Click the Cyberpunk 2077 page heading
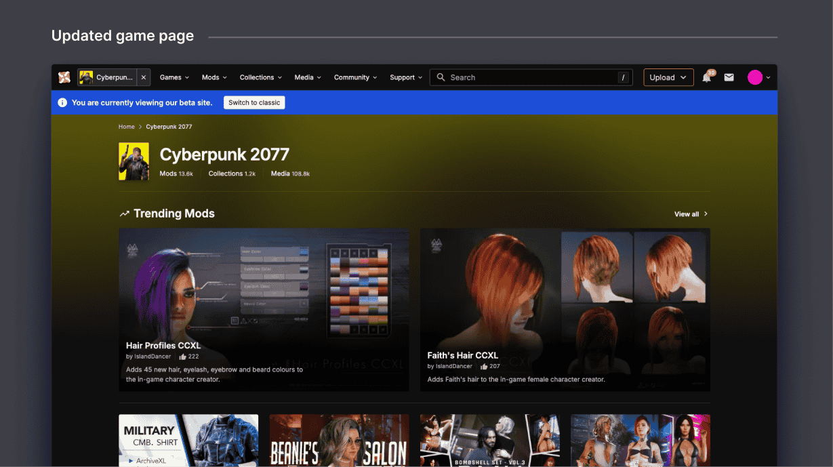Viewport: 833px width, 467px height. [224, 155]
